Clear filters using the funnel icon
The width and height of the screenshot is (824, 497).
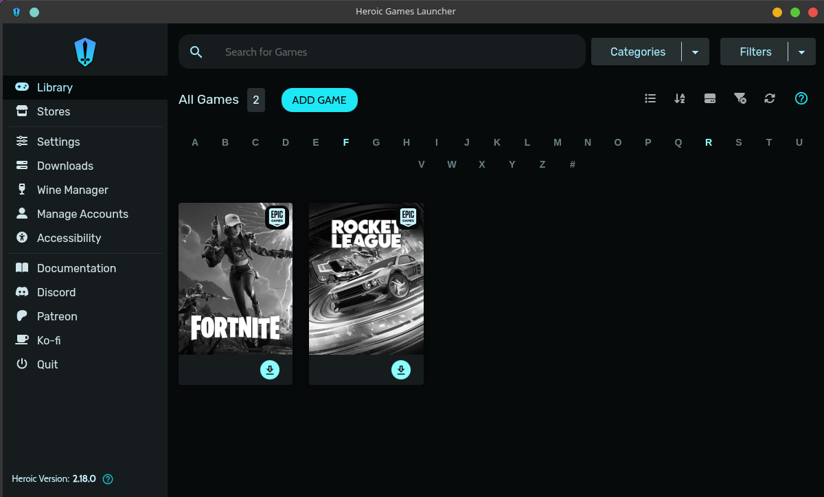tap(740, 98)
